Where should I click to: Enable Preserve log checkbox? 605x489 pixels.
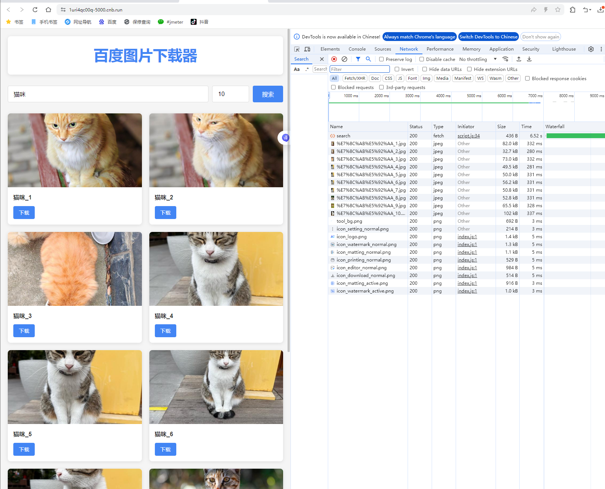[381, 59]
